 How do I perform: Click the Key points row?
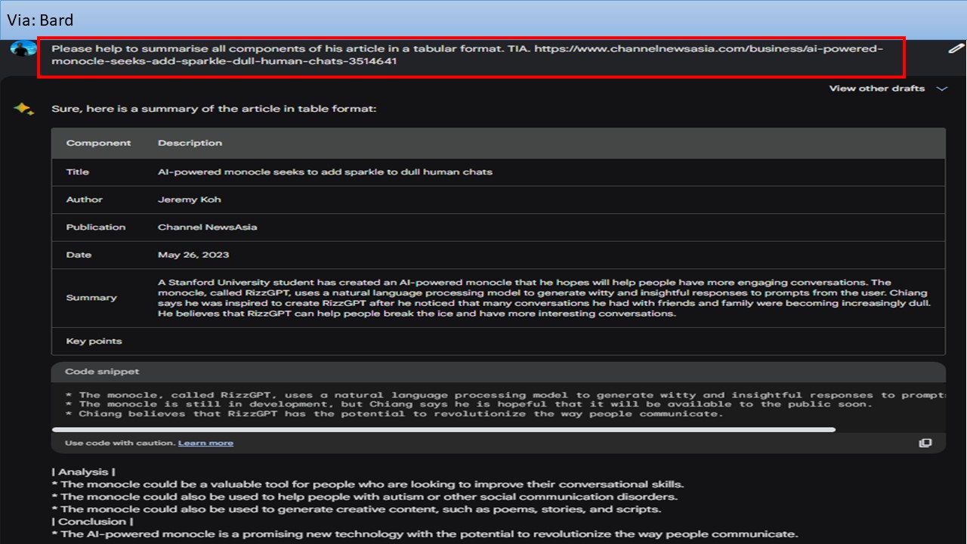498,341
